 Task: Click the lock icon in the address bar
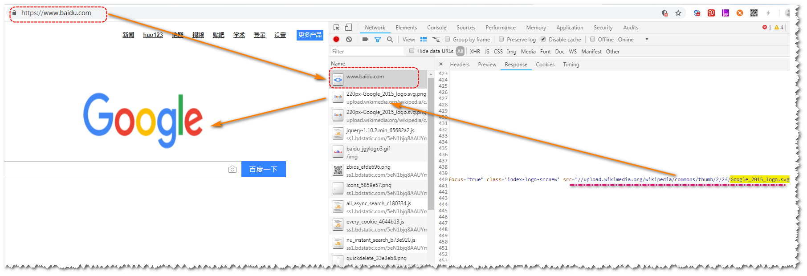point(14,13)
